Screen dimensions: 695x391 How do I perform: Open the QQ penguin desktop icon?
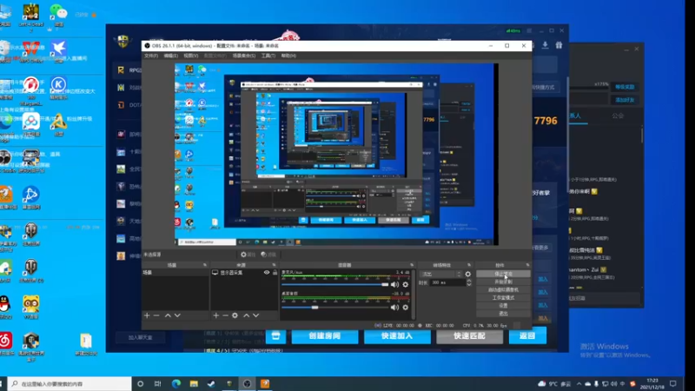pos(5,307)
